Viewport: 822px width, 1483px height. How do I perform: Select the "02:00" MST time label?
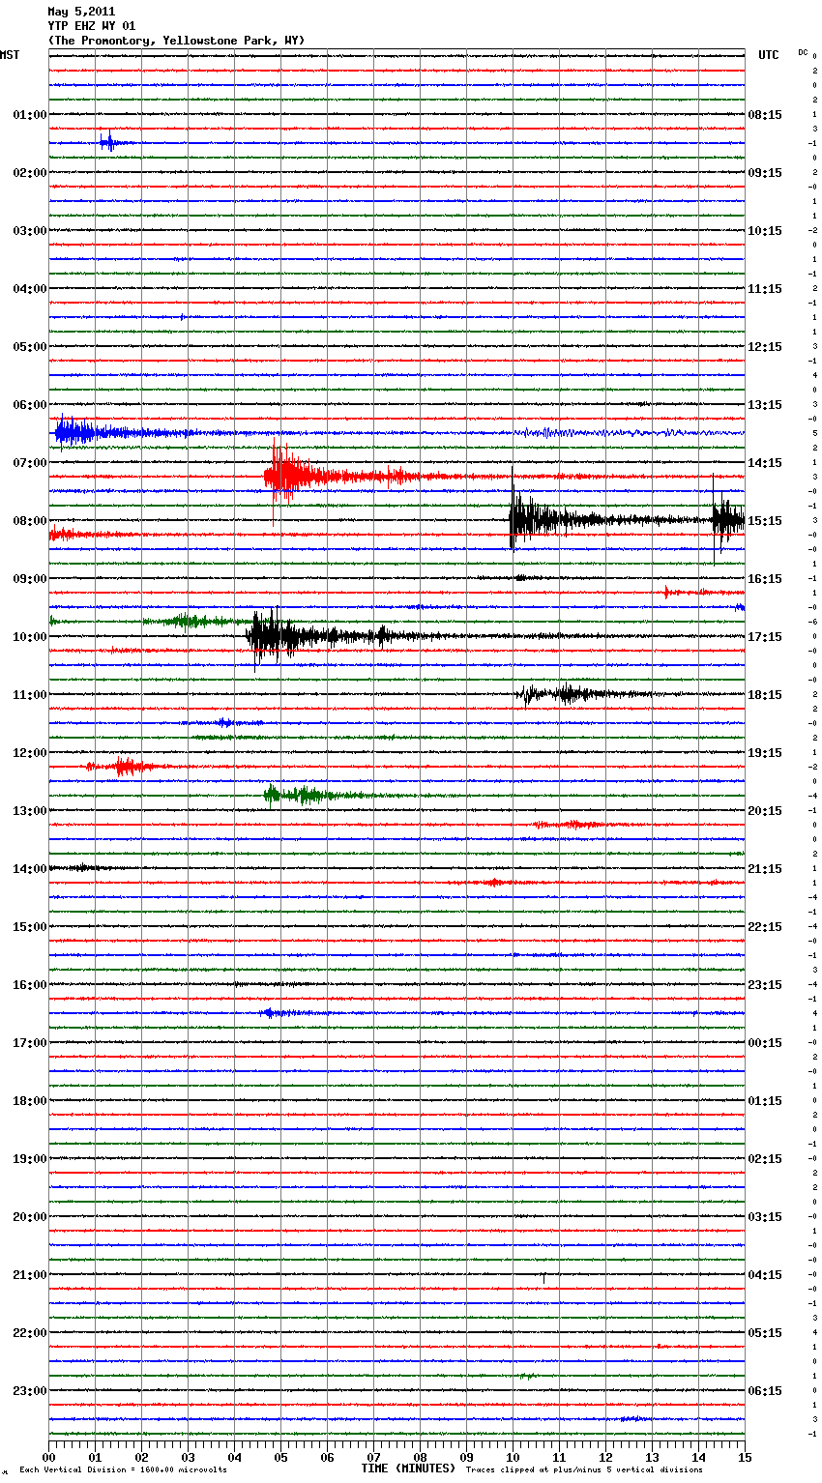point(30,173)
